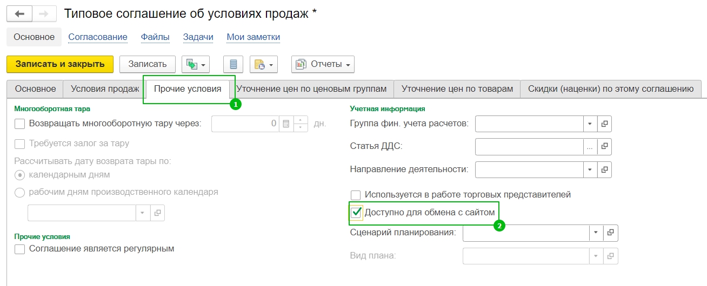Click open icon beside Направление деятельности field
Image resolution: width=707 pixels, height=286 pixels.
click(x=605, y=169)
